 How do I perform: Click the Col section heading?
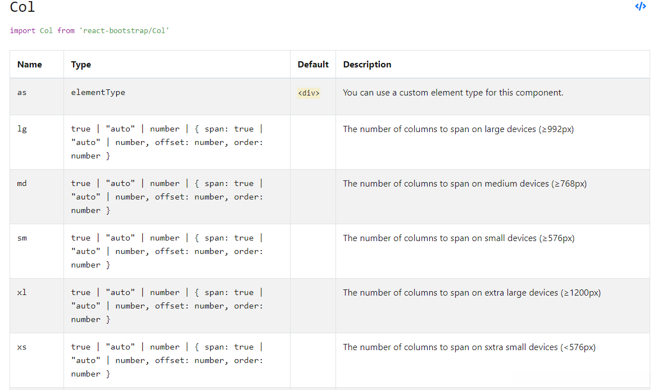tap(22, 7)
